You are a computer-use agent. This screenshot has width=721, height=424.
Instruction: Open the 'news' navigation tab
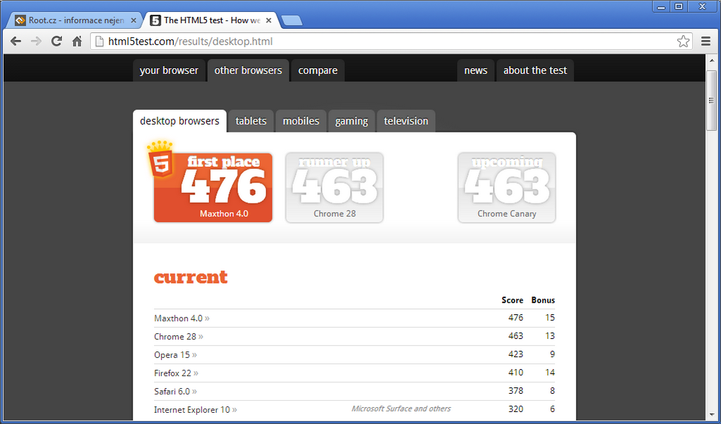pos(475,70)
